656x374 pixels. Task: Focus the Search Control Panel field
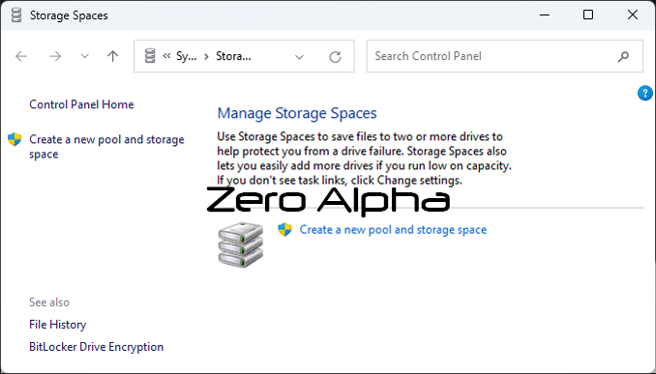(x=504, y=56)
